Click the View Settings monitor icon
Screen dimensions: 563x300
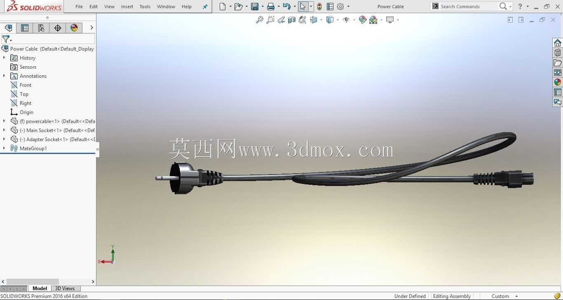[x=390, y=20]
